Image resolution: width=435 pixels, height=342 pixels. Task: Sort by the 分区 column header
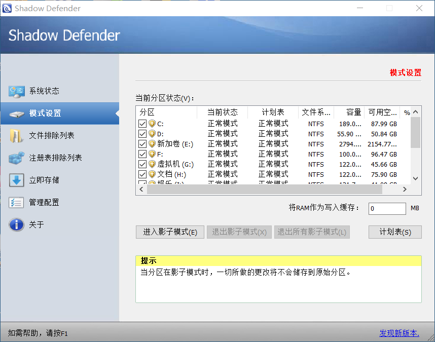coord(166,112)
